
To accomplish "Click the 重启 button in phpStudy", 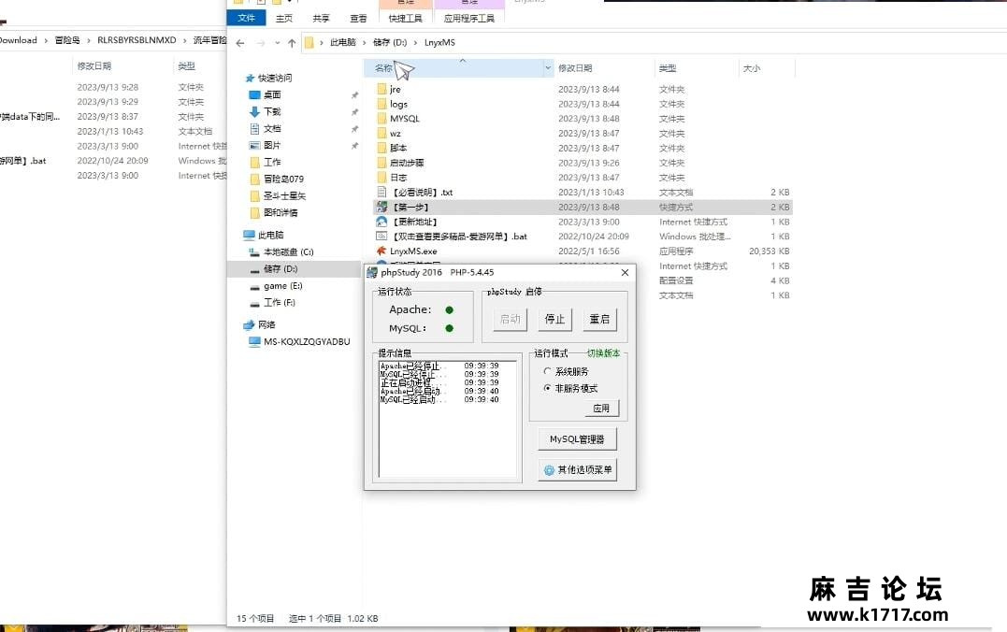I will point(599,319).
